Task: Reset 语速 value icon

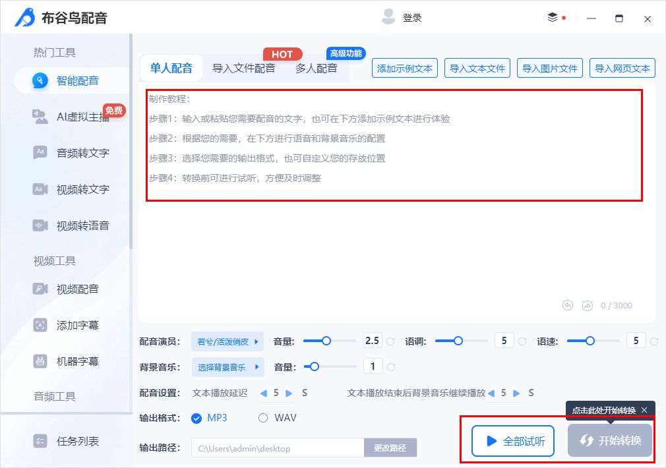Action: [x=654, y=341]
